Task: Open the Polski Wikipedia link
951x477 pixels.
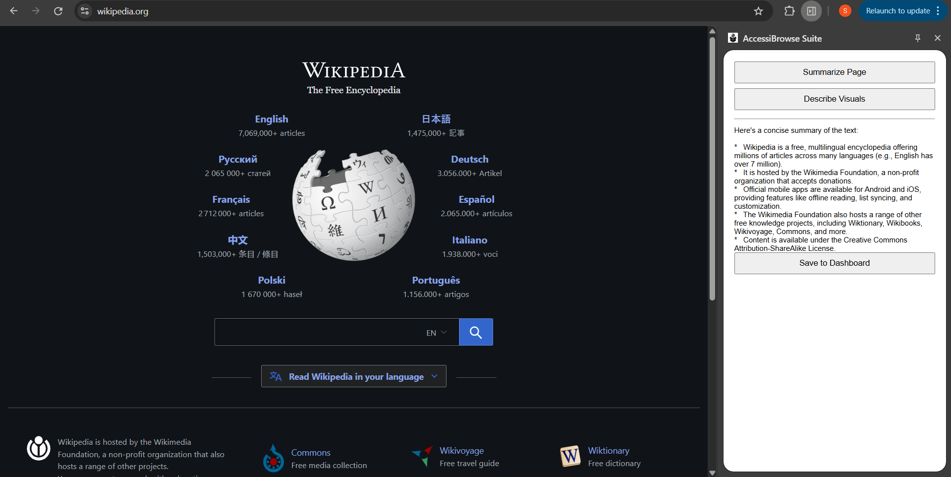Action: [272, 280]
